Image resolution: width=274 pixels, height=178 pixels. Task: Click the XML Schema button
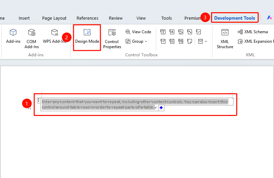pyautogui.click(x=253, y=32)
